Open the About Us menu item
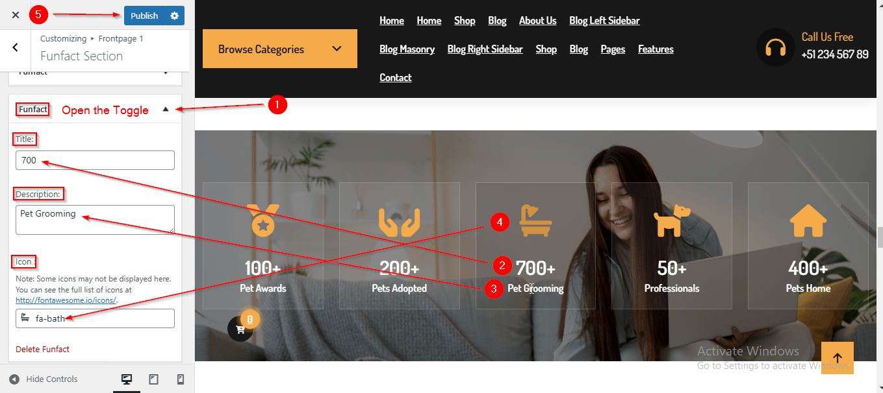Viewport: 883px width, 393px height. (x=537, y=21)
